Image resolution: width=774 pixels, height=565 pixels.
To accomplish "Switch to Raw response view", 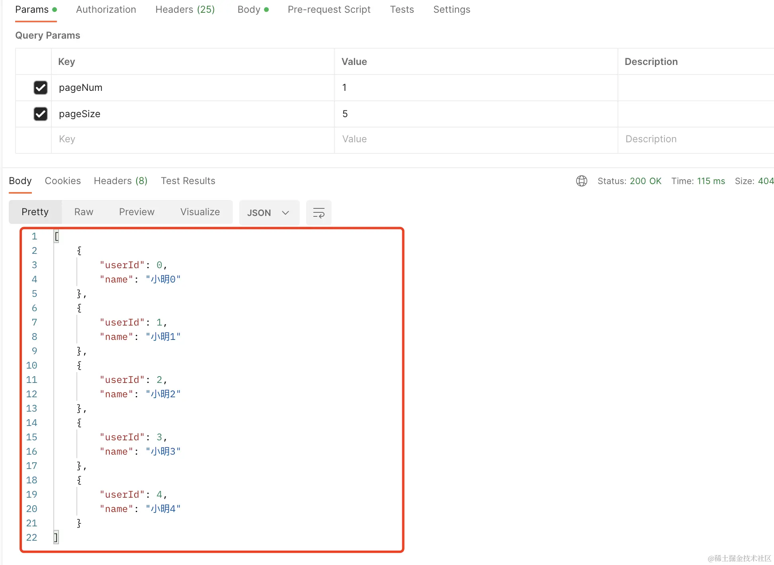I will click(83, 212).
